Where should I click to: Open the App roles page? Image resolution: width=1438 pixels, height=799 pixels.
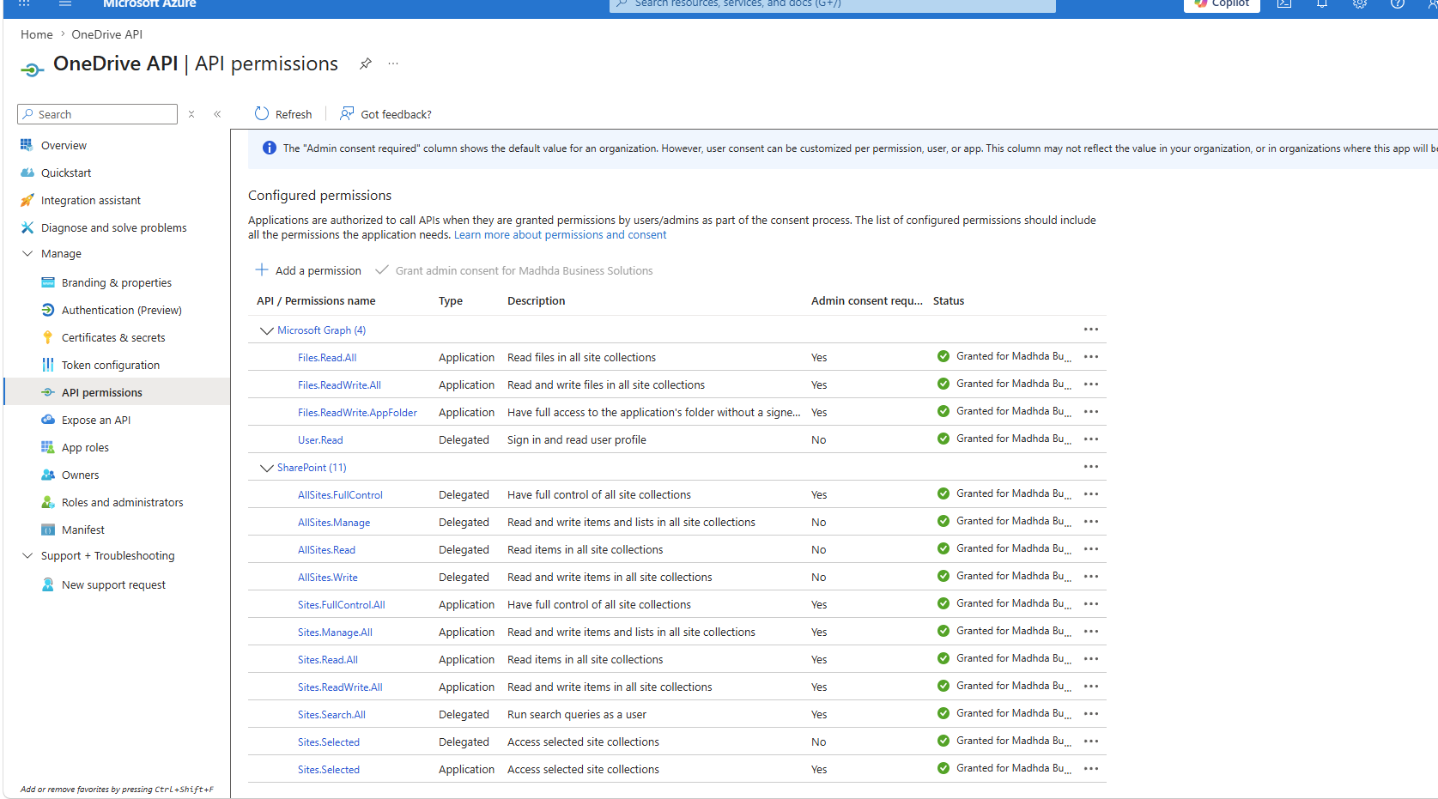85,447
